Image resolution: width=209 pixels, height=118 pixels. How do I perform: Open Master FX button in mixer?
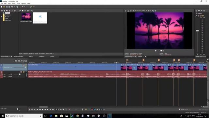click(x=197, y=16)
